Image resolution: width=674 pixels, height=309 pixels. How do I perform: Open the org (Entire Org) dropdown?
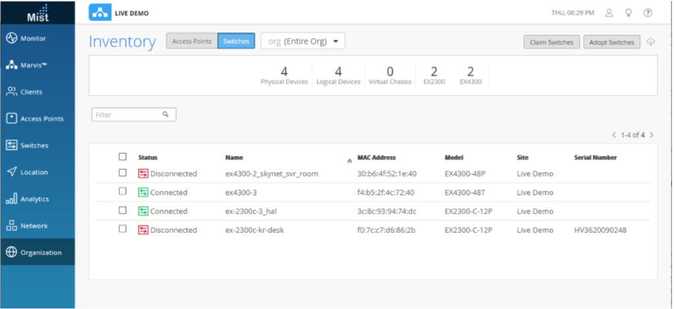click(x=303, y=41)
